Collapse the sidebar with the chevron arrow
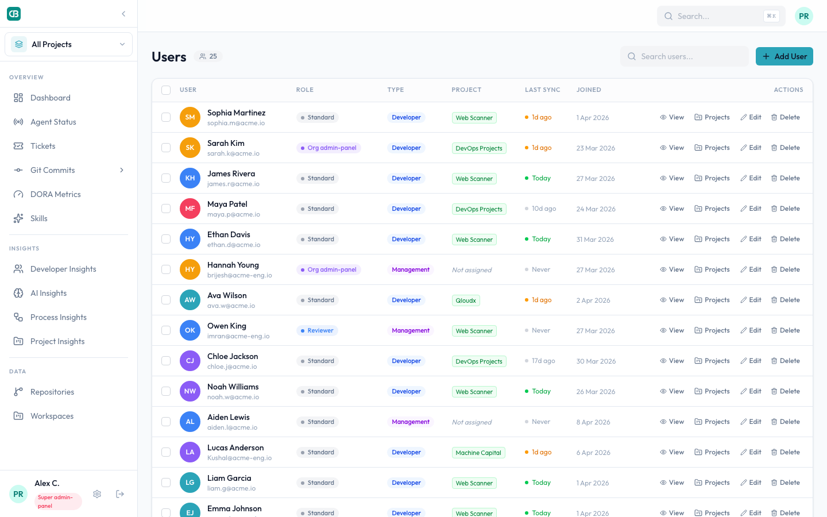Viewport: 827px width, 517px height. (123, 14)
